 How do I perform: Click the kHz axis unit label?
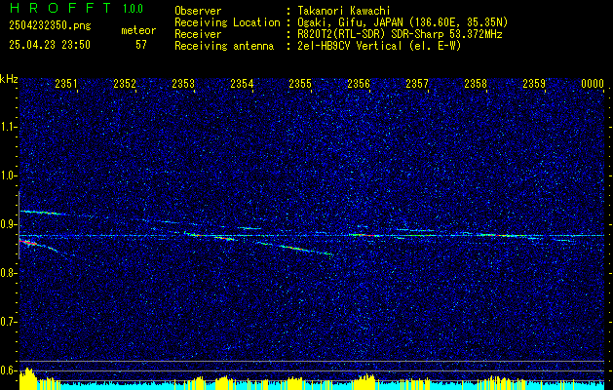pyautogui.click(x=9, y=79)
